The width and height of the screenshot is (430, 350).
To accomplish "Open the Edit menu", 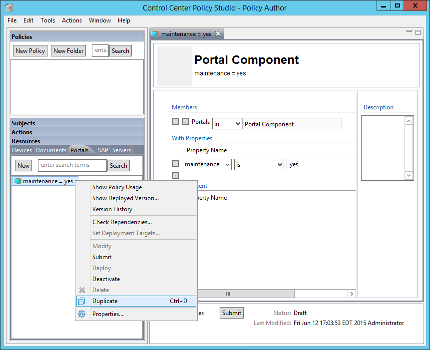I will pyautogui.click(x=28, y=20).
